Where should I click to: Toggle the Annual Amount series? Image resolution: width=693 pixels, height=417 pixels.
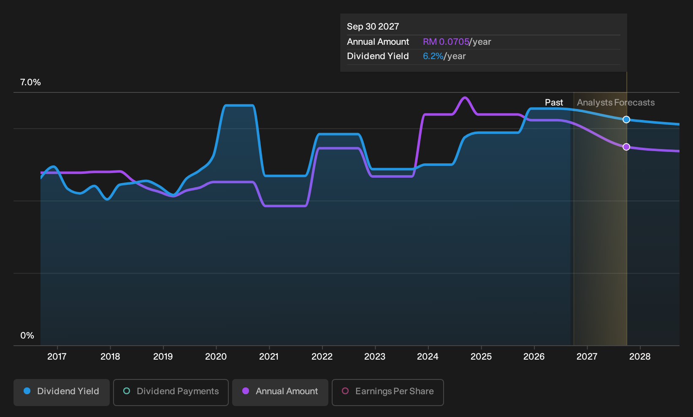click(280, 392)
